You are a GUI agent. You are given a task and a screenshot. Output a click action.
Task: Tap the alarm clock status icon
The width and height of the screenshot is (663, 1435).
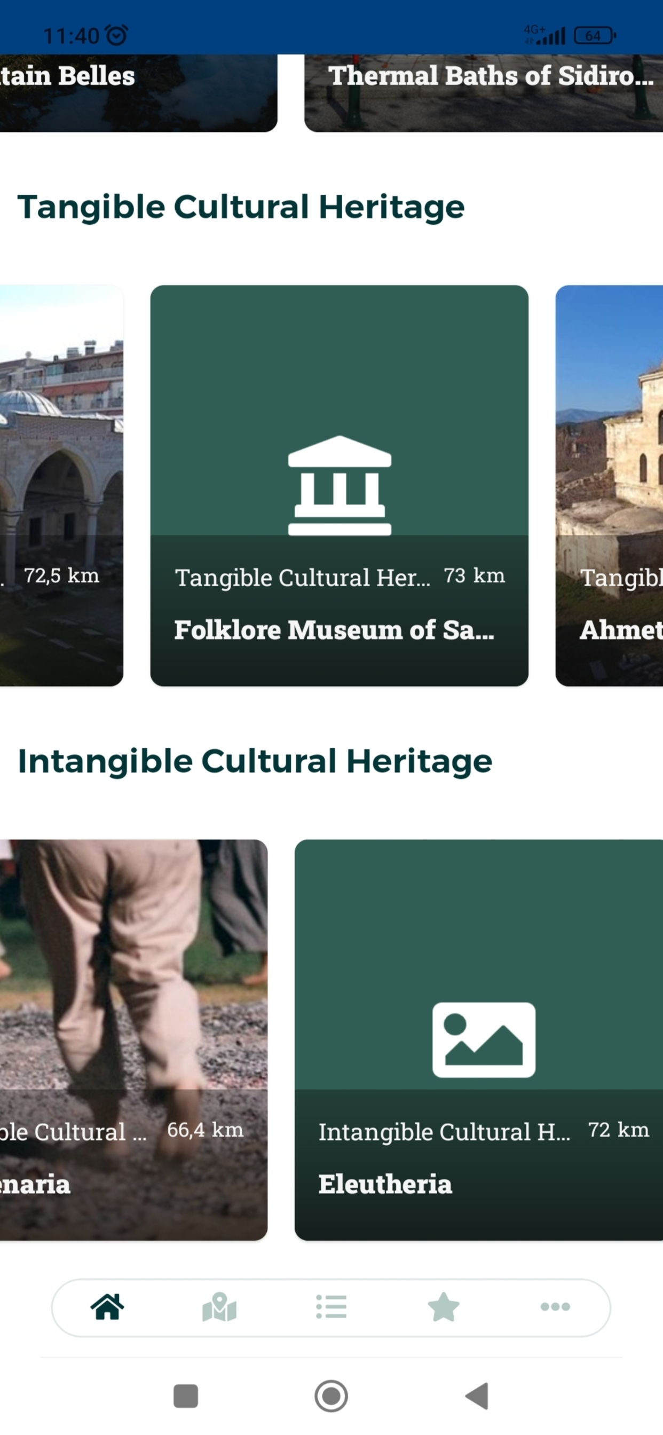[x=116, y=36]
